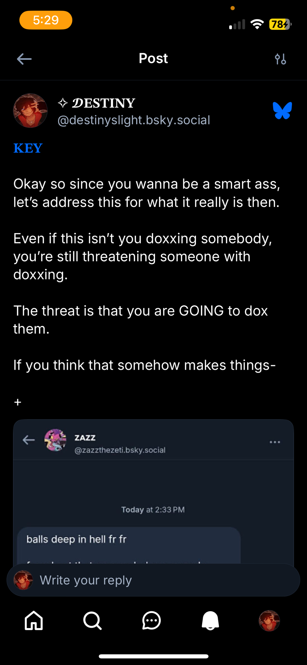Screen dimensions: 307x665
Task: Tap ZAZZ avatar in the embedded image
Action: point(55,440)
